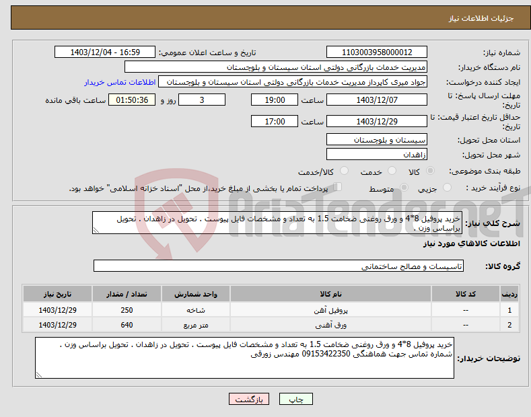Select the کالا radio button

pos(430,171)
